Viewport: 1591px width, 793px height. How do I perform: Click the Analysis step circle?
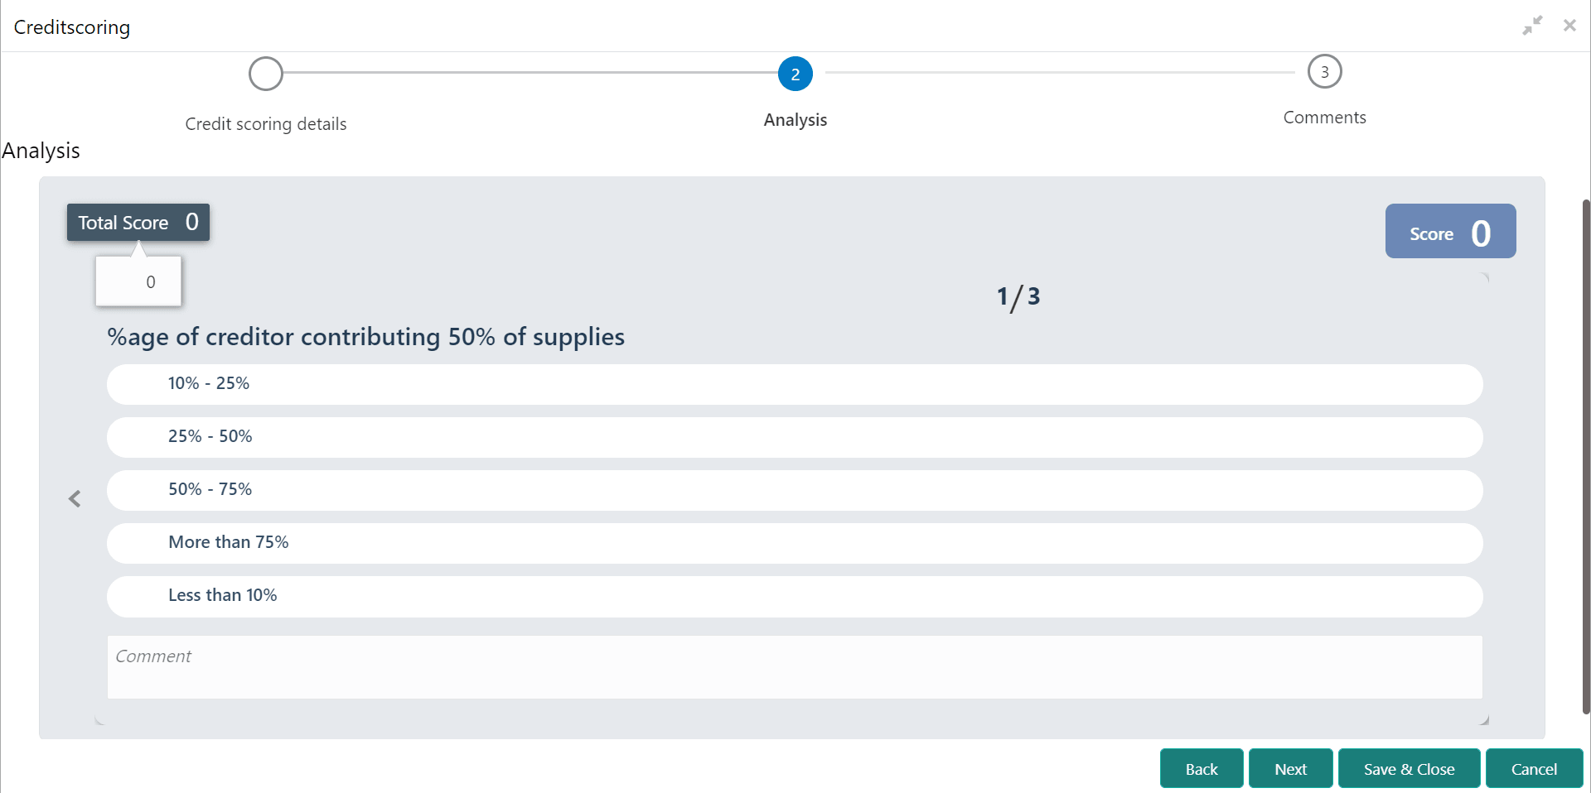pos(795,74)
